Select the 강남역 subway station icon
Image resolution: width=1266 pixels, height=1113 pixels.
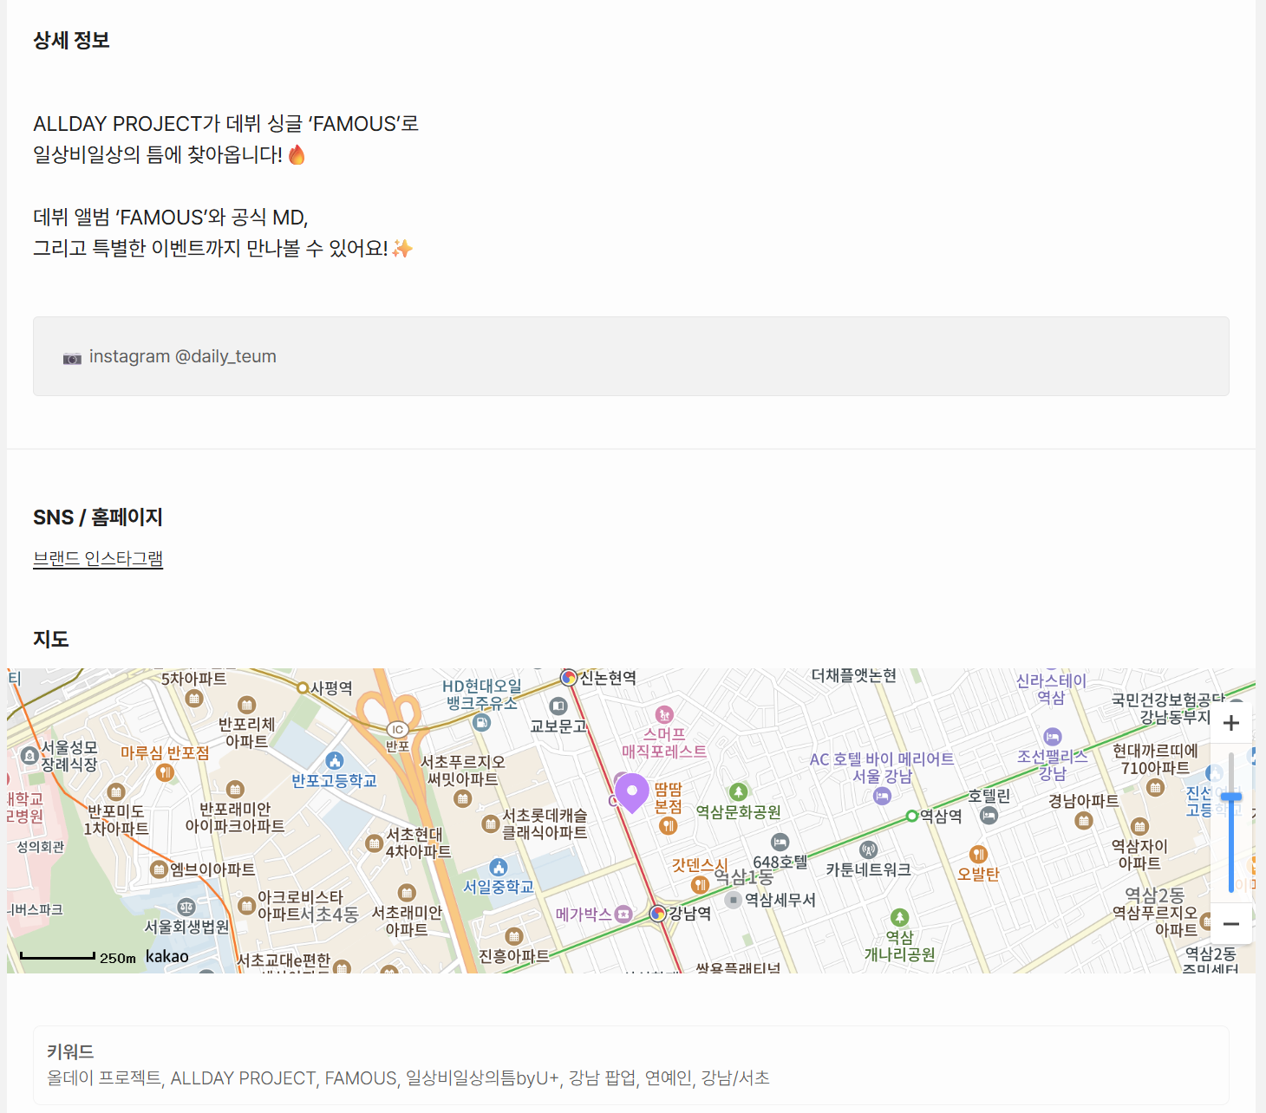[x=658, y=913]
